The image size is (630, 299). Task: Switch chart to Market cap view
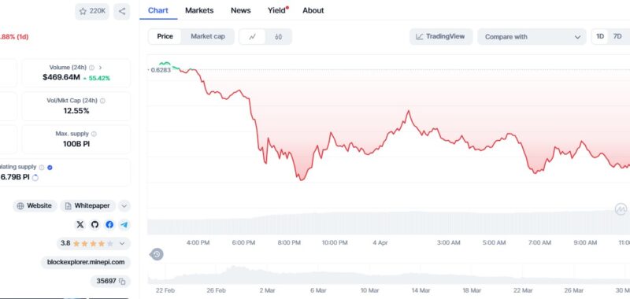click(208, 36)
